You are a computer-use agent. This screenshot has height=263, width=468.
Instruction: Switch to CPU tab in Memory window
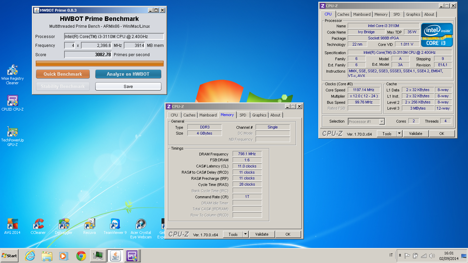coord(174,115)
